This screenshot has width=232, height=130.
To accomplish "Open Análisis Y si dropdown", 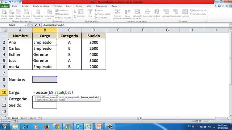I will [157, 14].
